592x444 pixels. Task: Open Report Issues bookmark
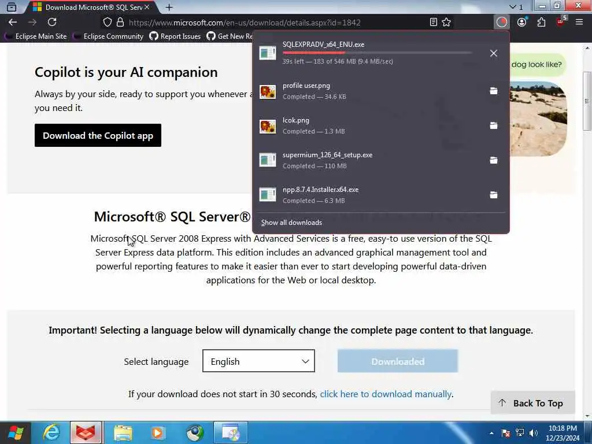[175, 36]
